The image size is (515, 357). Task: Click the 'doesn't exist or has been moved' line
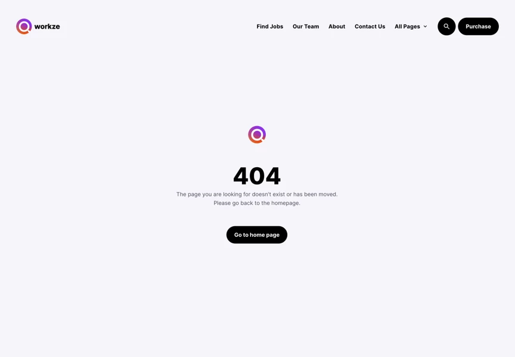(x=257, y=195)
